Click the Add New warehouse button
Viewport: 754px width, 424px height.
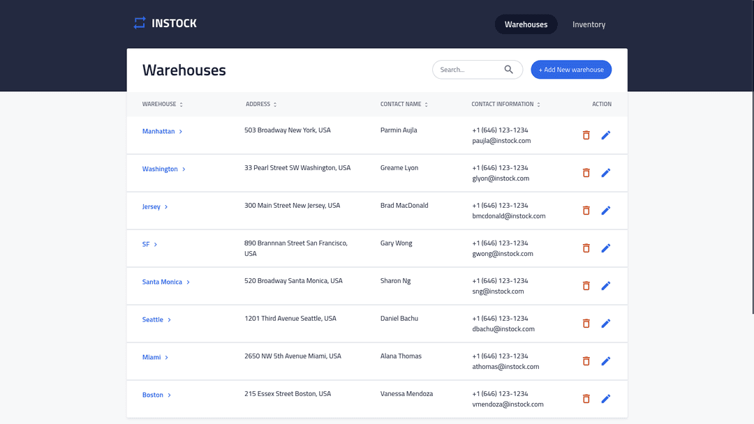click(571, 69)
